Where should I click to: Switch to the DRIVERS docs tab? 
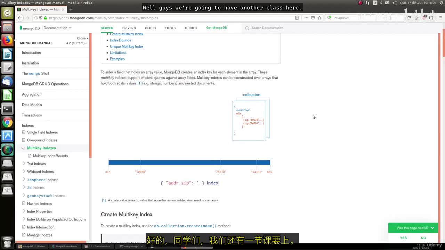(x=129, y=28)
